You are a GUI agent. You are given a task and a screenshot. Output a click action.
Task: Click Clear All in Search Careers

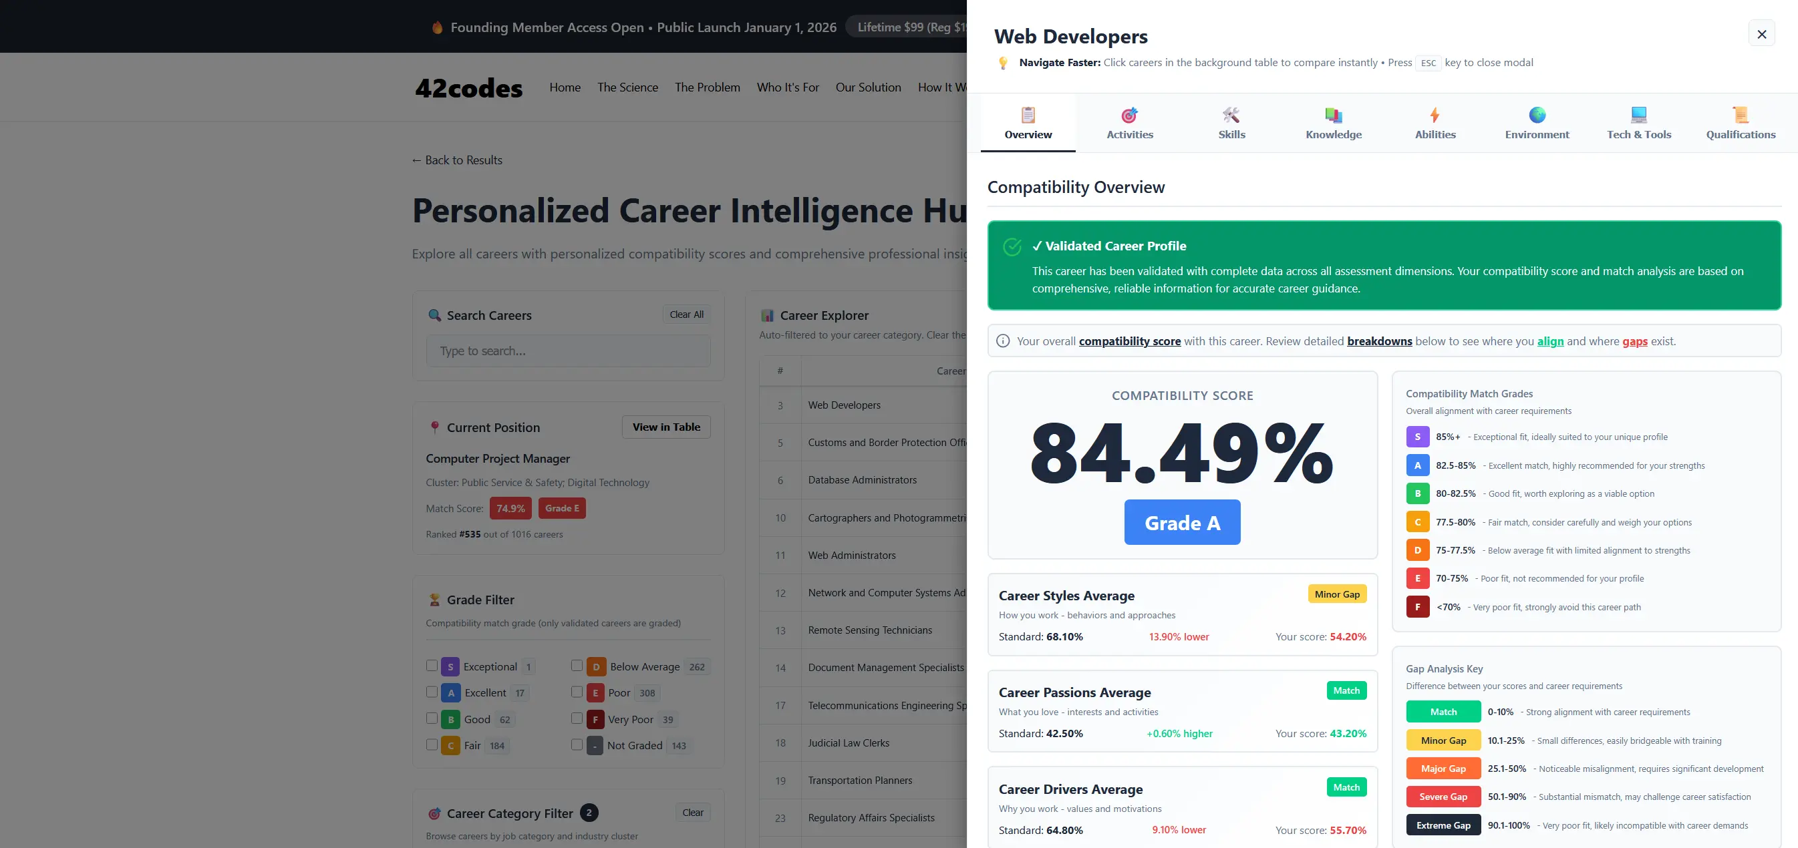686,314
